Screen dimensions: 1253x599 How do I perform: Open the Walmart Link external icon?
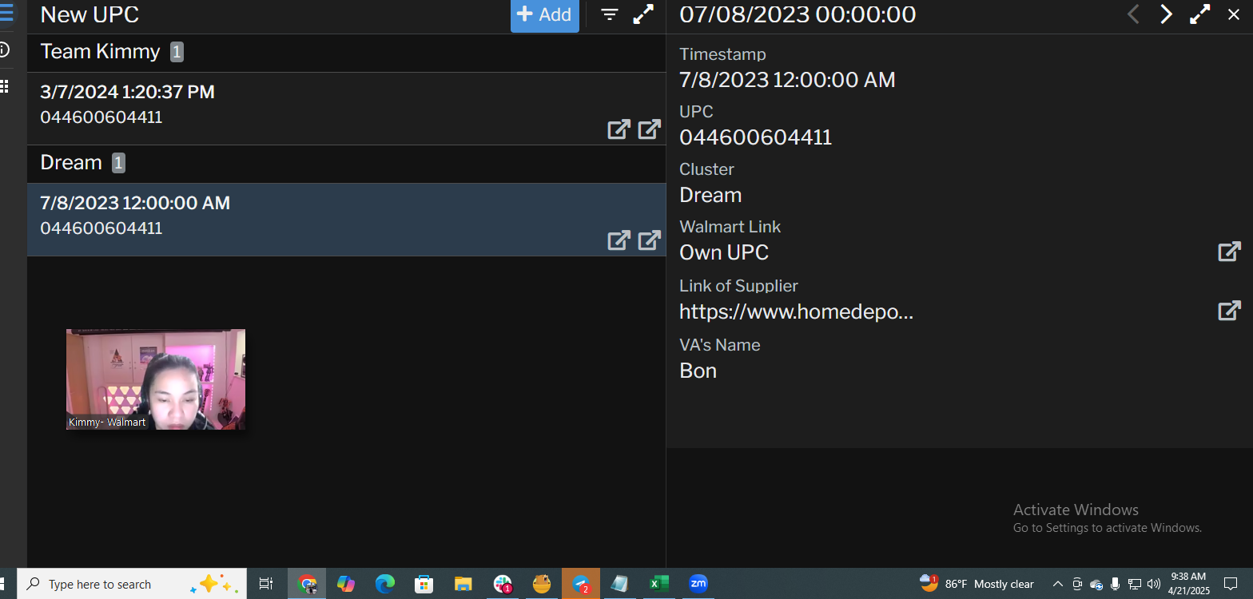coord(1228,252)
